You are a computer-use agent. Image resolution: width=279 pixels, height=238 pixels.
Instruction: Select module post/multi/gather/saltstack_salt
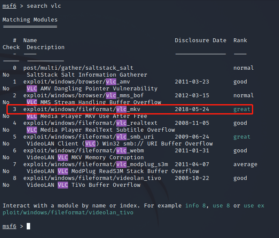[78, 68]
